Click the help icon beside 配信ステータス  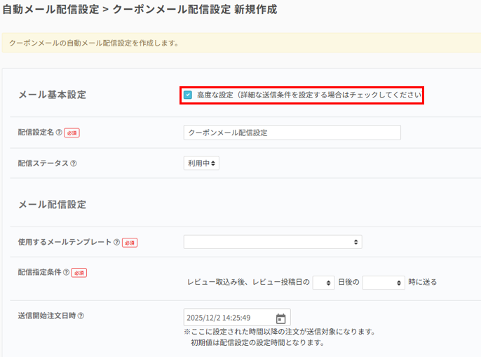coord(74,163)
